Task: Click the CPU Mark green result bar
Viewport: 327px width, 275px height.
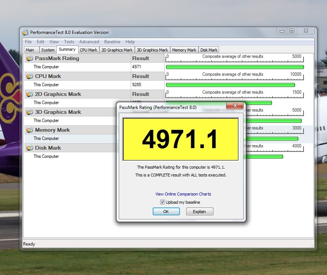Action: 231,85
